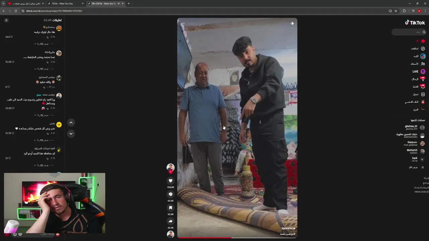Like the comment with 23.9K likes
Viewport: 429px width, 241px height.
click(13, 108)
